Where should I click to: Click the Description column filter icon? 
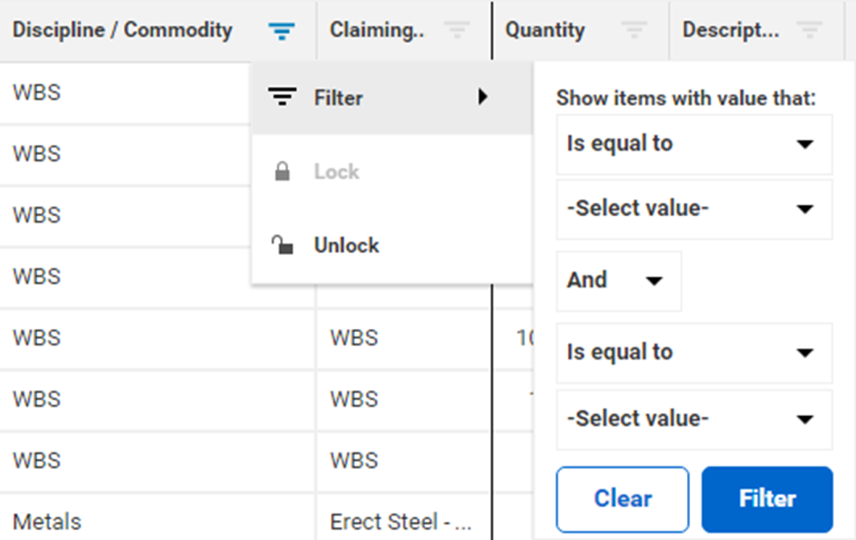(809, 31)
